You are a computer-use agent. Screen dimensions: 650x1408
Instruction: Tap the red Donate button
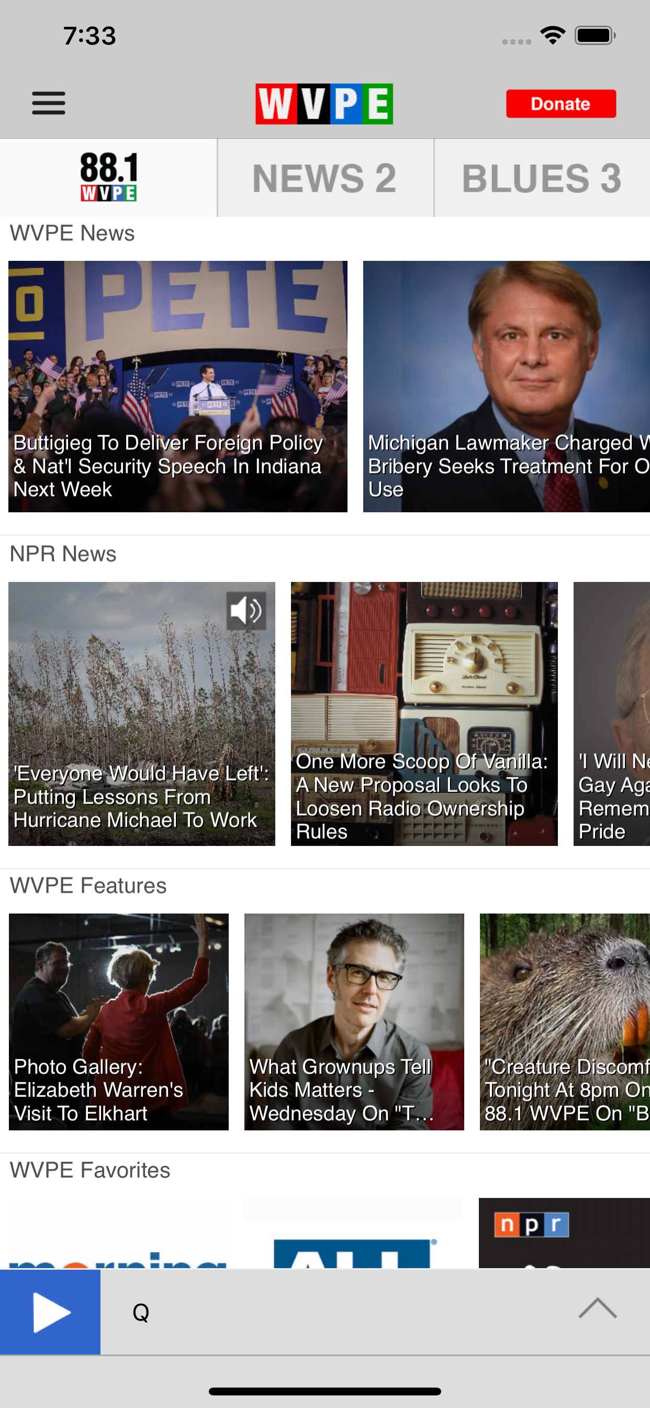[x=561, y=104]
